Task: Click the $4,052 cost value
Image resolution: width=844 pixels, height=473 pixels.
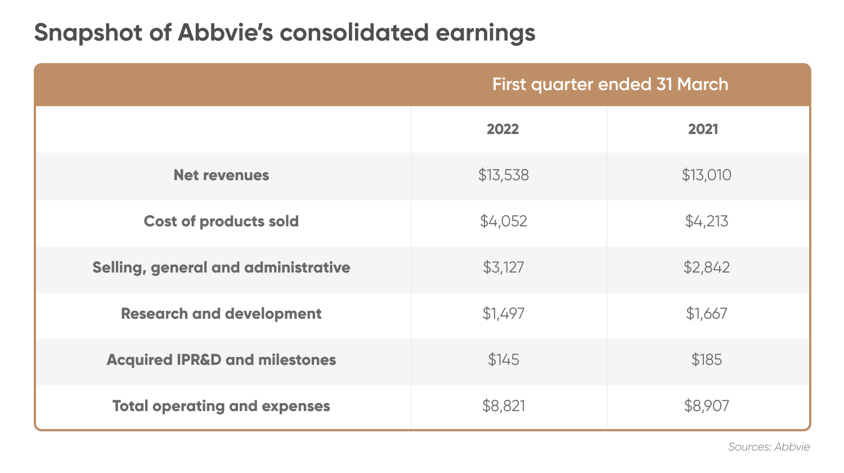Action: (x=504, y=221)
